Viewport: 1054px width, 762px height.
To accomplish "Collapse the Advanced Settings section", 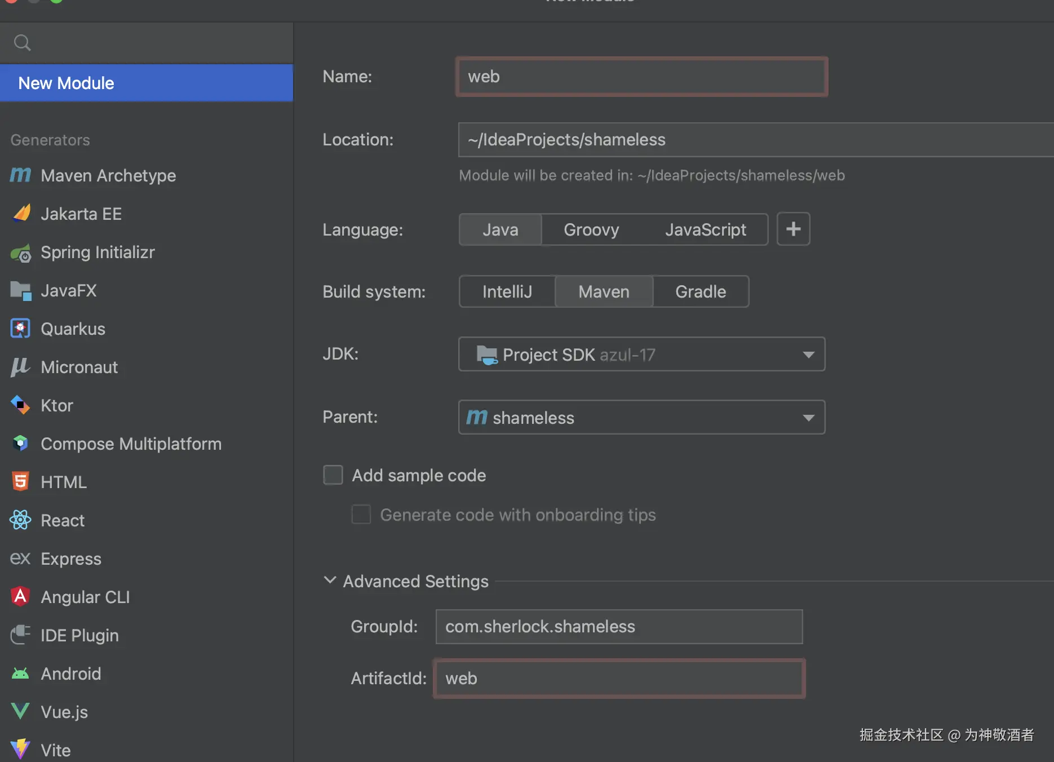I will 330,581.
